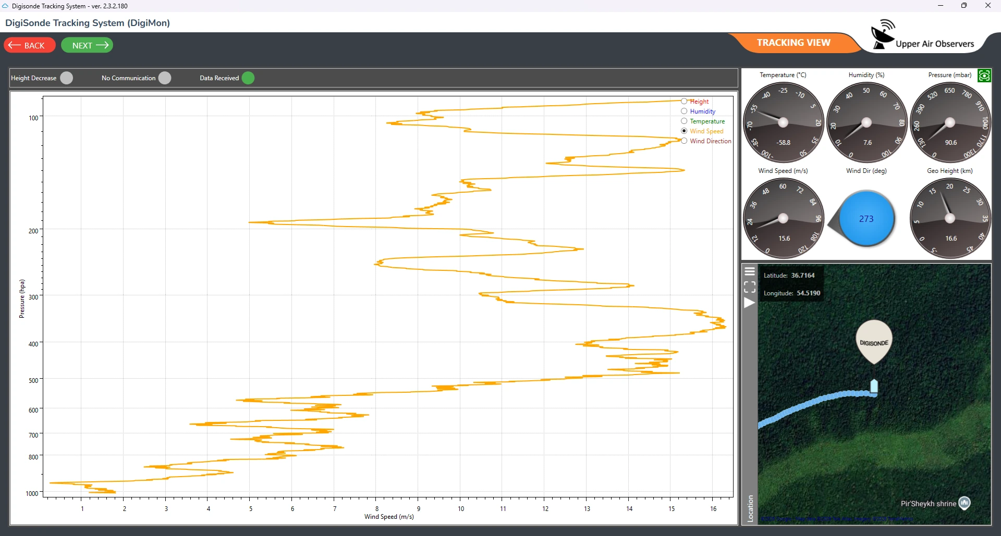Click the Pir'Sheykh shrine place marker

[x=965, y=503]
